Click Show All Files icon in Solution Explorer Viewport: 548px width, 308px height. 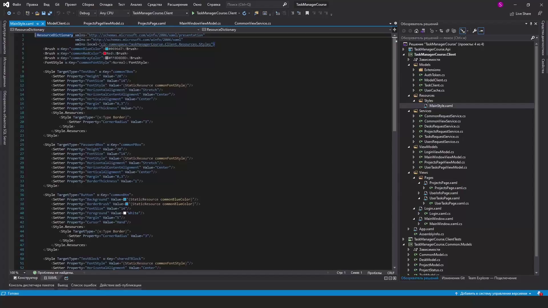(x=454, y=31)
